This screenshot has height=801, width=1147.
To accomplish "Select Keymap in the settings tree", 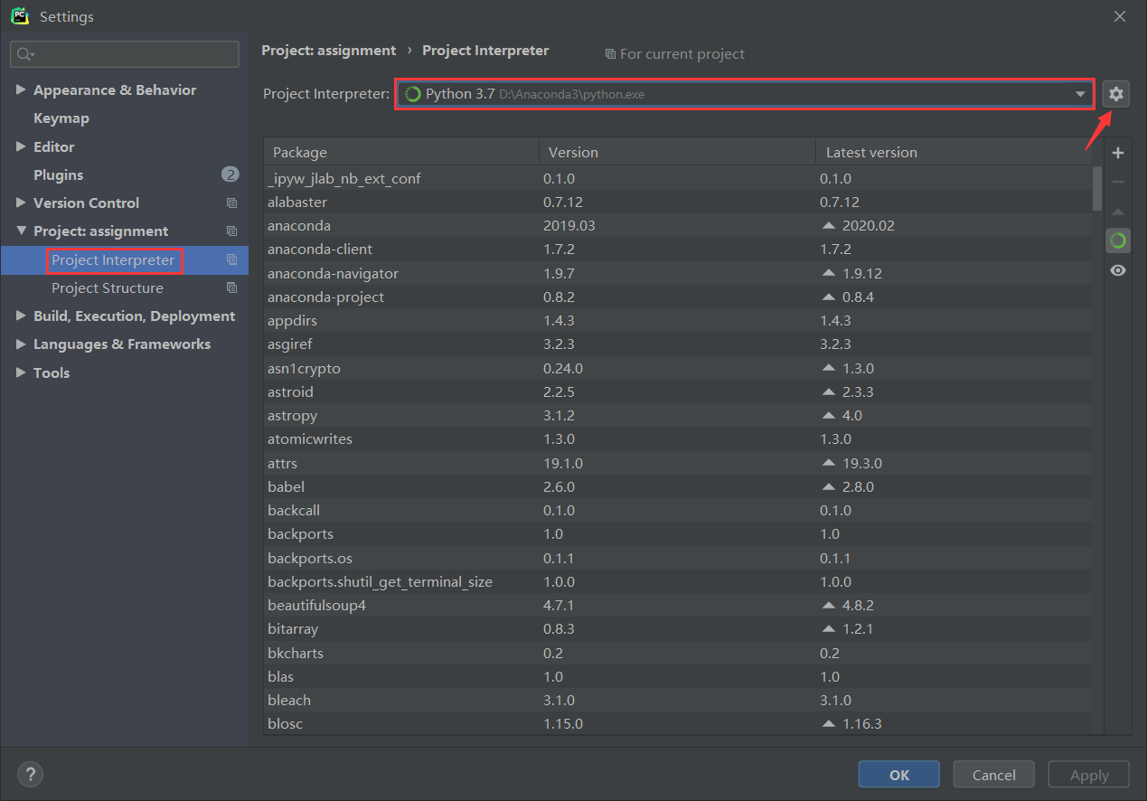I will [x=61, y=118].
